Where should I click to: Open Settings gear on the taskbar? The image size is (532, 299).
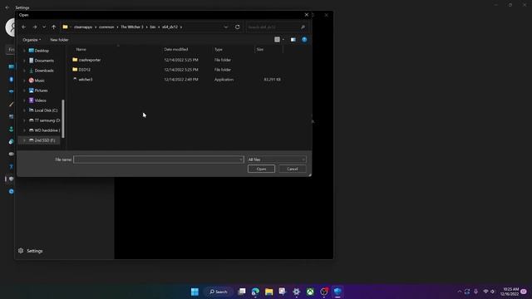[297, 292]
